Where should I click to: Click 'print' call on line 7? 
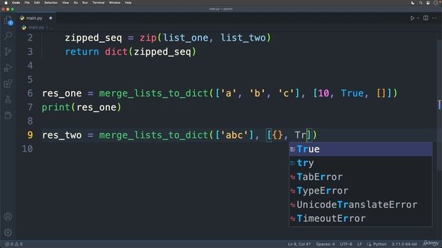pyautogui.click(x=56, y=107)
